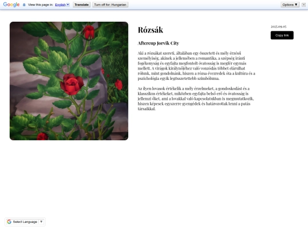Image resolution: width=308 pixels, height=231 pixels.
Task: Click the Aftercup Jorvik City subtitle
Action: point(159,43)
